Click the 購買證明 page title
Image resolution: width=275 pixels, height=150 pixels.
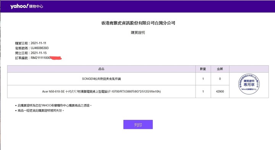[x=138, y=32]
